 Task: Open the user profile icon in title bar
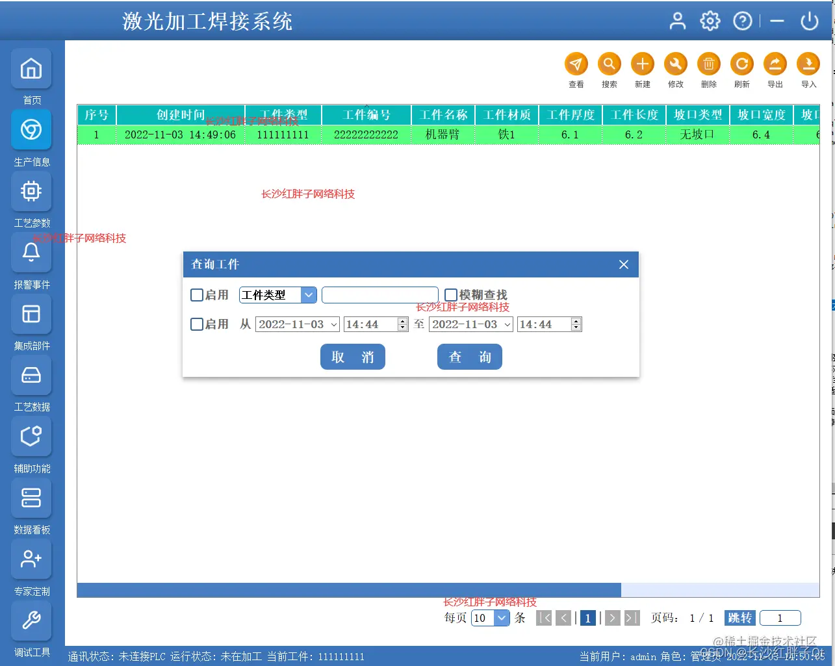(x=678, y=21)
